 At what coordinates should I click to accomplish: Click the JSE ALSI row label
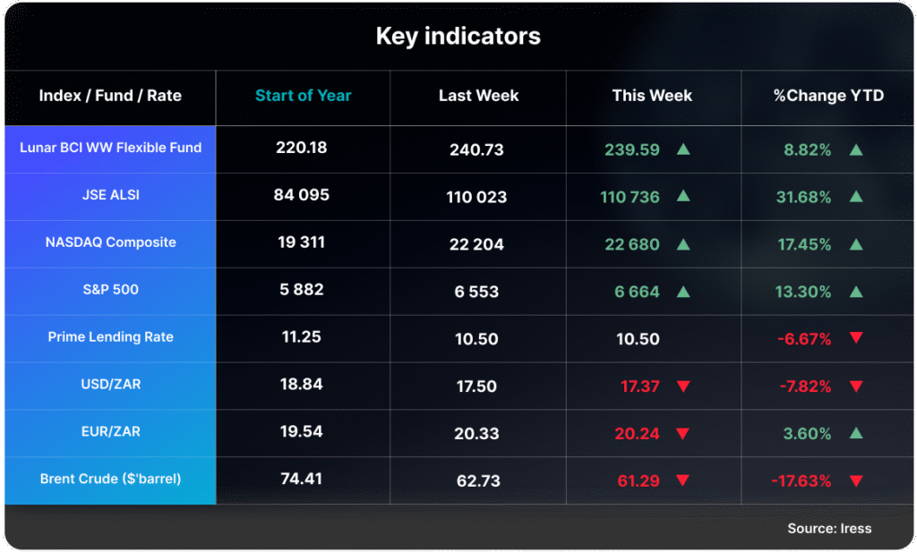point(110,195)
